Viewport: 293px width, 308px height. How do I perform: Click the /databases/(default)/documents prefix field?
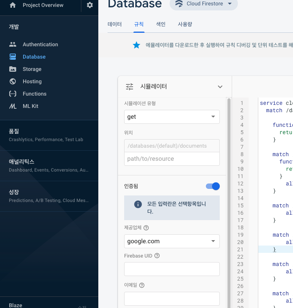[172, 146]
